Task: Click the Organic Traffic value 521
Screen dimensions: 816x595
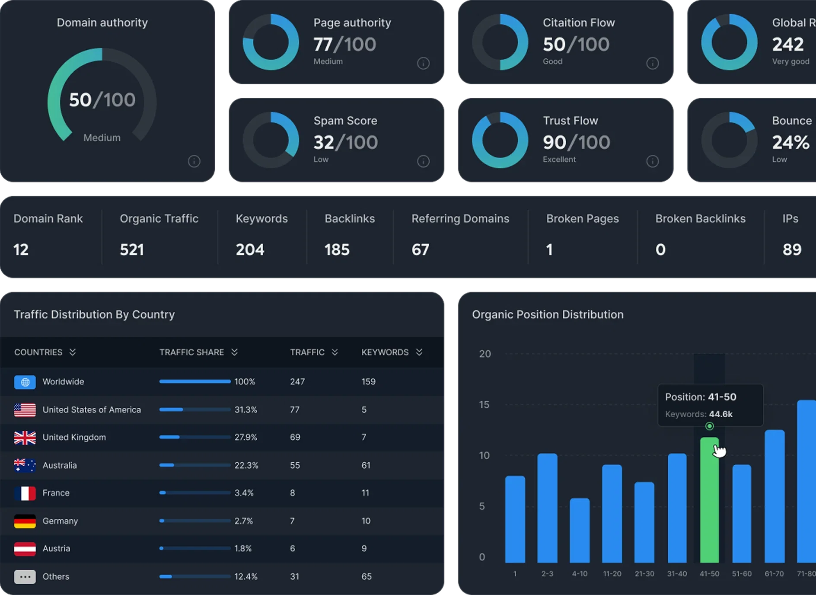Action: pos(132,250)
